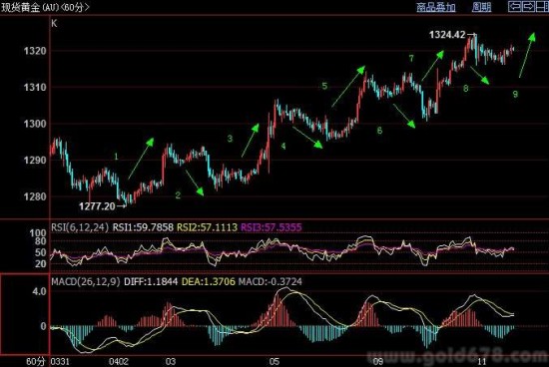The height and width of the screenshot is (367, 549).
Task: Click the 1277.20 low price marker
Action: point(97,206)
